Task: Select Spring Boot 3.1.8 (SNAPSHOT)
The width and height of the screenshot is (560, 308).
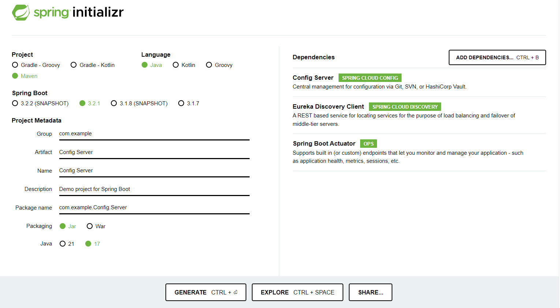Action: coord(114,104)
